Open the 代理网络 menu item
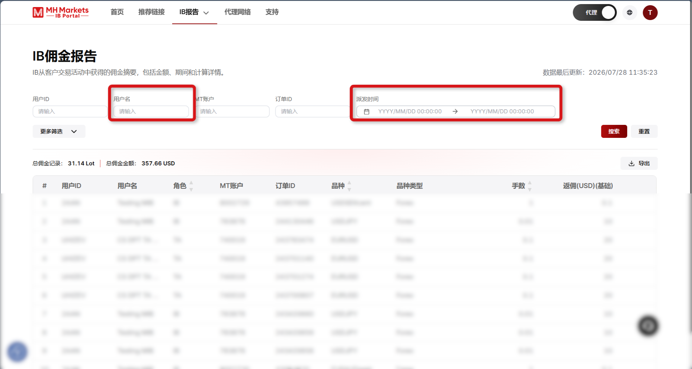 coord(238,12)
